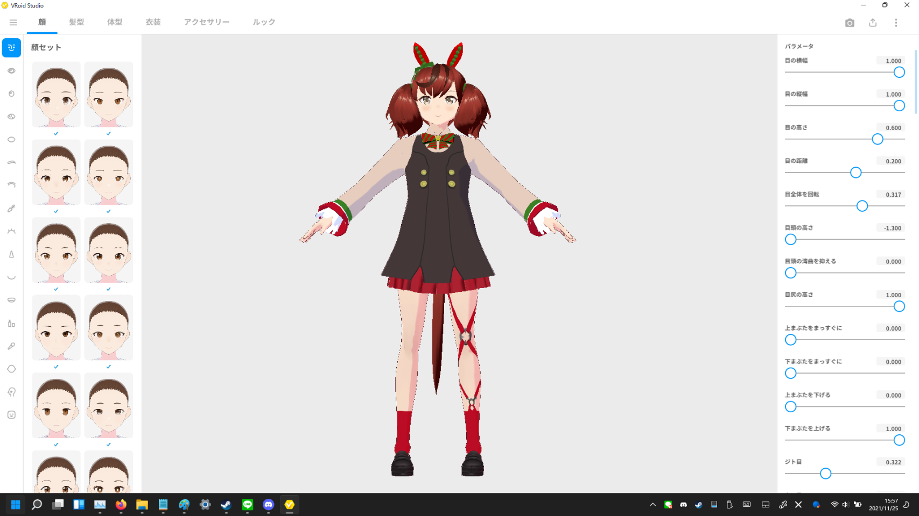The width and height of the screenshot is (919, 516).
Task: Select the eye icon in the left sidebar
Action: coord(11,71)
